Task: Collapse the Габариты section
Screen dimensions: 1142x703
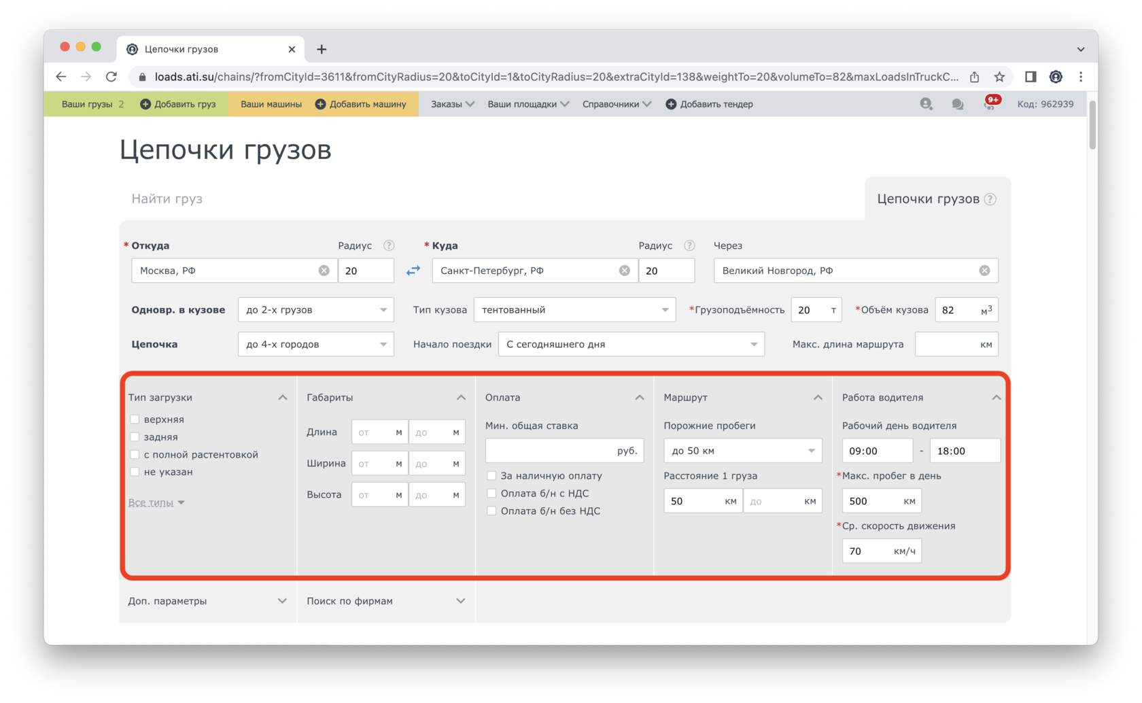Action: (461, 398)
